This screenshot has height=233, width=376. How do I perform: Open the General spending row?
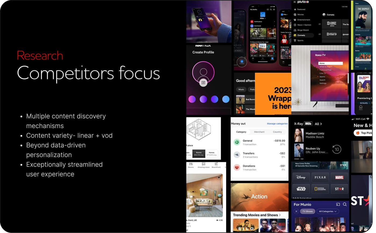(259, 142)
